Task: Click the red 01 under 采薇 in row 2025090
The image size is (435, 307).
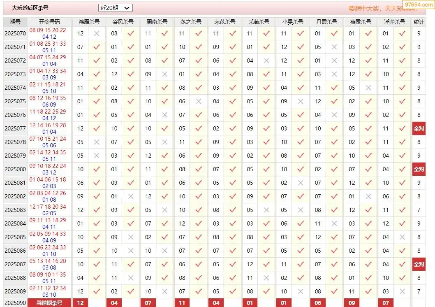Action: (x=250, y=303)
